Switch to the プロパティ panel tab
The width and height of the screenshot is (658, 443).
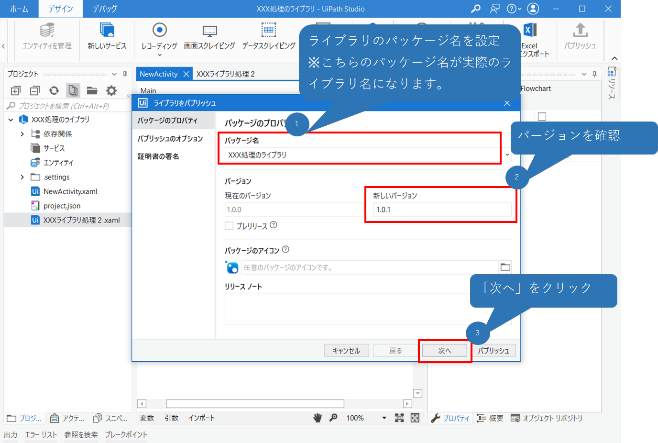click(x=450, y=419)
